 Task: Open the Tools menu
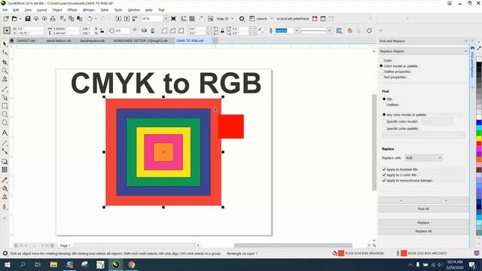pyautogui.click(x=118, y=10)
